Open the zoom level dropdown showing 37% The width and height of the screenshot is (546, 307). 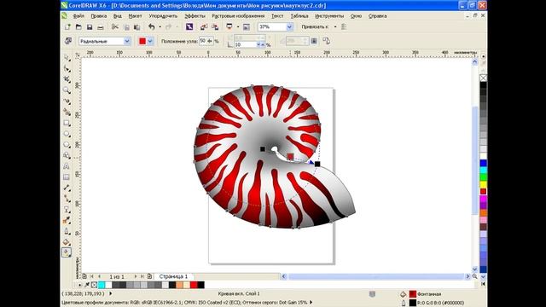tap(289, 26)
